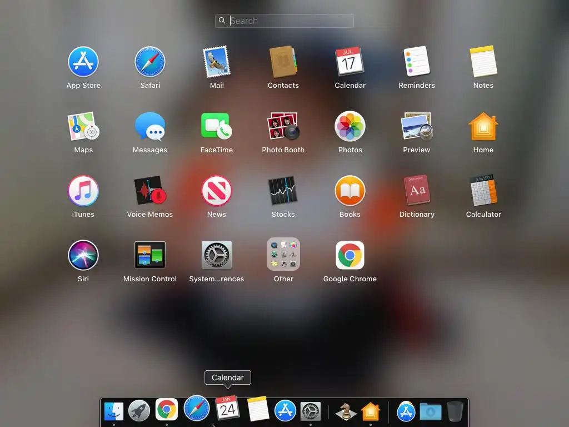Open Home app in Launchpad grid
The height and width of the screenshot is (427, 569).
click(483, 126)
